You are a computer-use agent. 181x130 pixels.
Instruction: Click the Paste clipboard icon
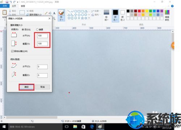tap(4, 13)
